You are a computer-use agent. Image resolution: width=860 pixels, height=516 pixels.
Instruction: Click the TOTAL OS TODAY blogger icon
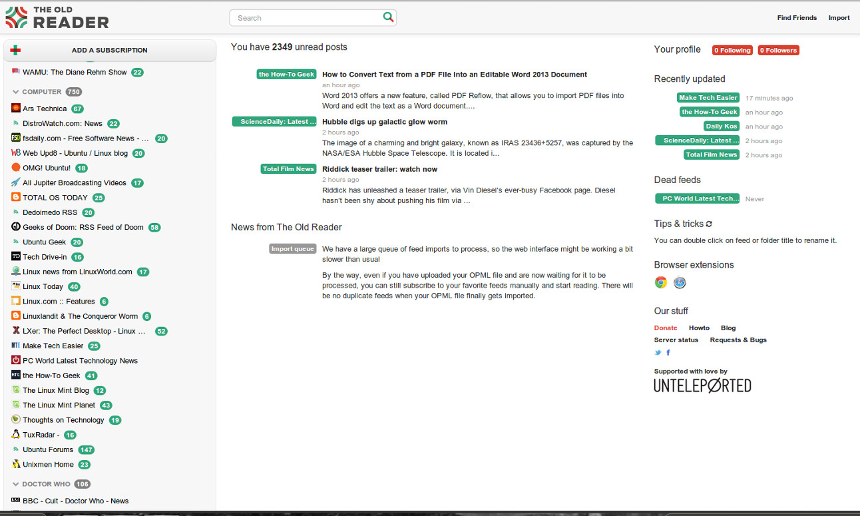point(16,197)
